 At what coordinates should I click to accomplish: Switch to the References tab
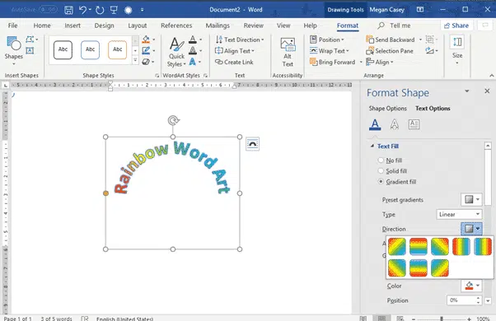(176, 26)
